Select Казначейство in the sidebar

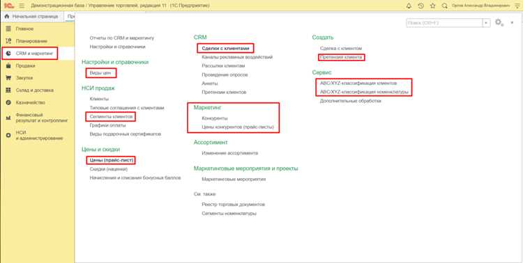point(31,102)
